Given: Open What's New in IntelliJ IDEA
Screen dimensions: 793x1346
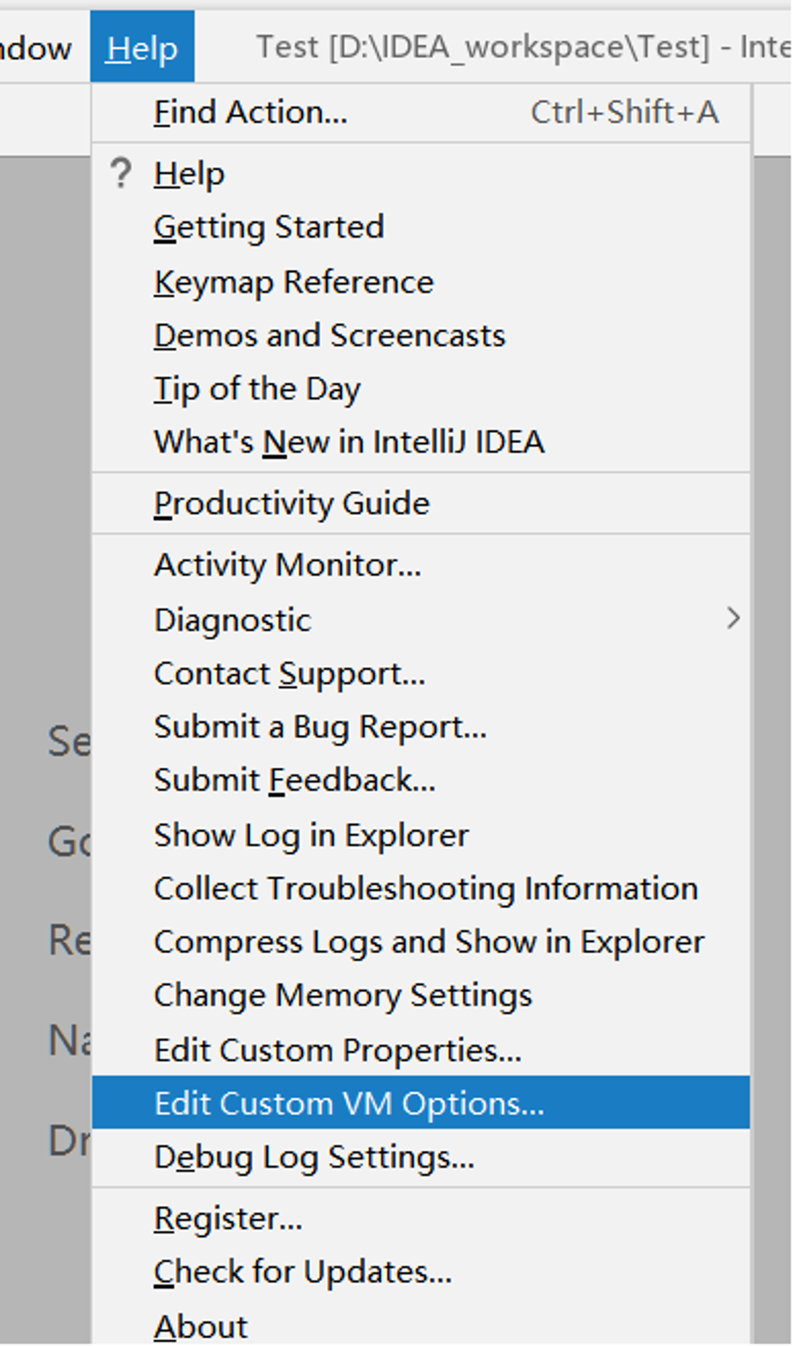Looking at the screenshot, I should click(x=421, y=442).
